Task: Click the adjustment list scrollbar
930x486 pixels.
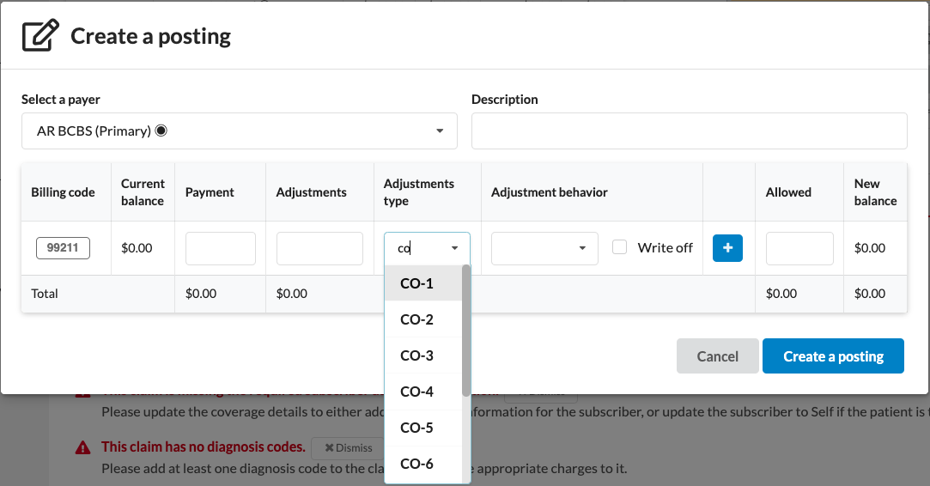Action: click(x=466, y=331)
